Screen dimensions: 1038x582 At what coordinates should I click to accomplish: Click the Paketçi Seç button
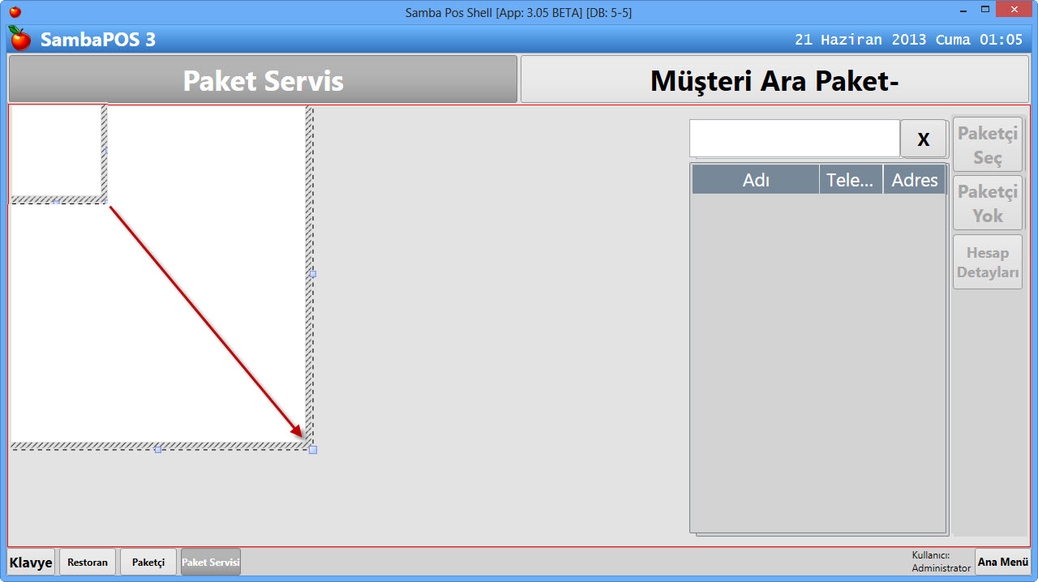pos(987,143)
